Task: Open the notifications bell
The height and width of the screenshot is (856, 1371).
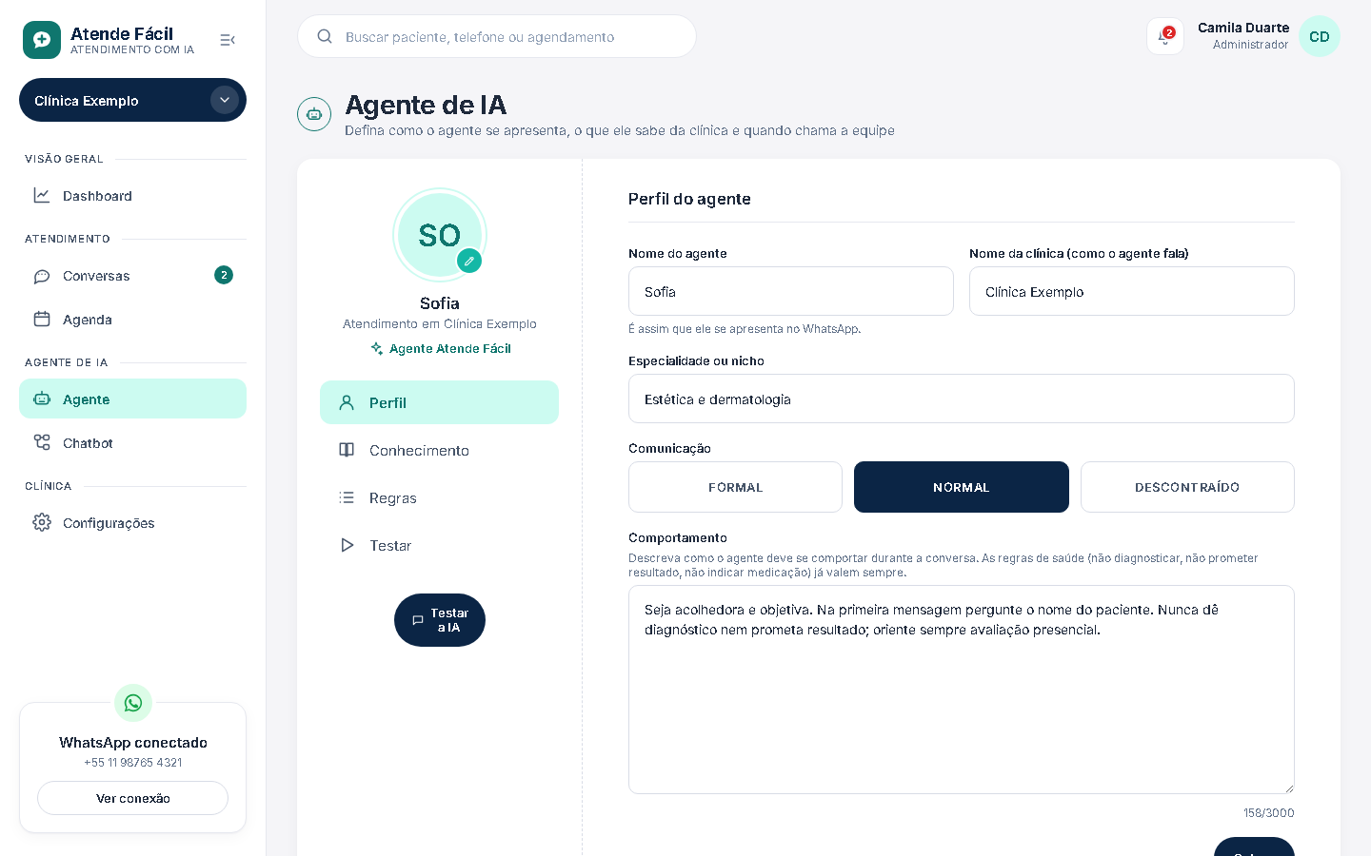Action: tap(1165, 36)
